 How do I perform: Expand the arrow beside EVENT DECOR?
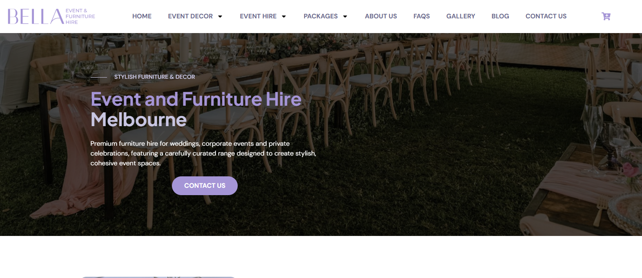pos(220,17)
